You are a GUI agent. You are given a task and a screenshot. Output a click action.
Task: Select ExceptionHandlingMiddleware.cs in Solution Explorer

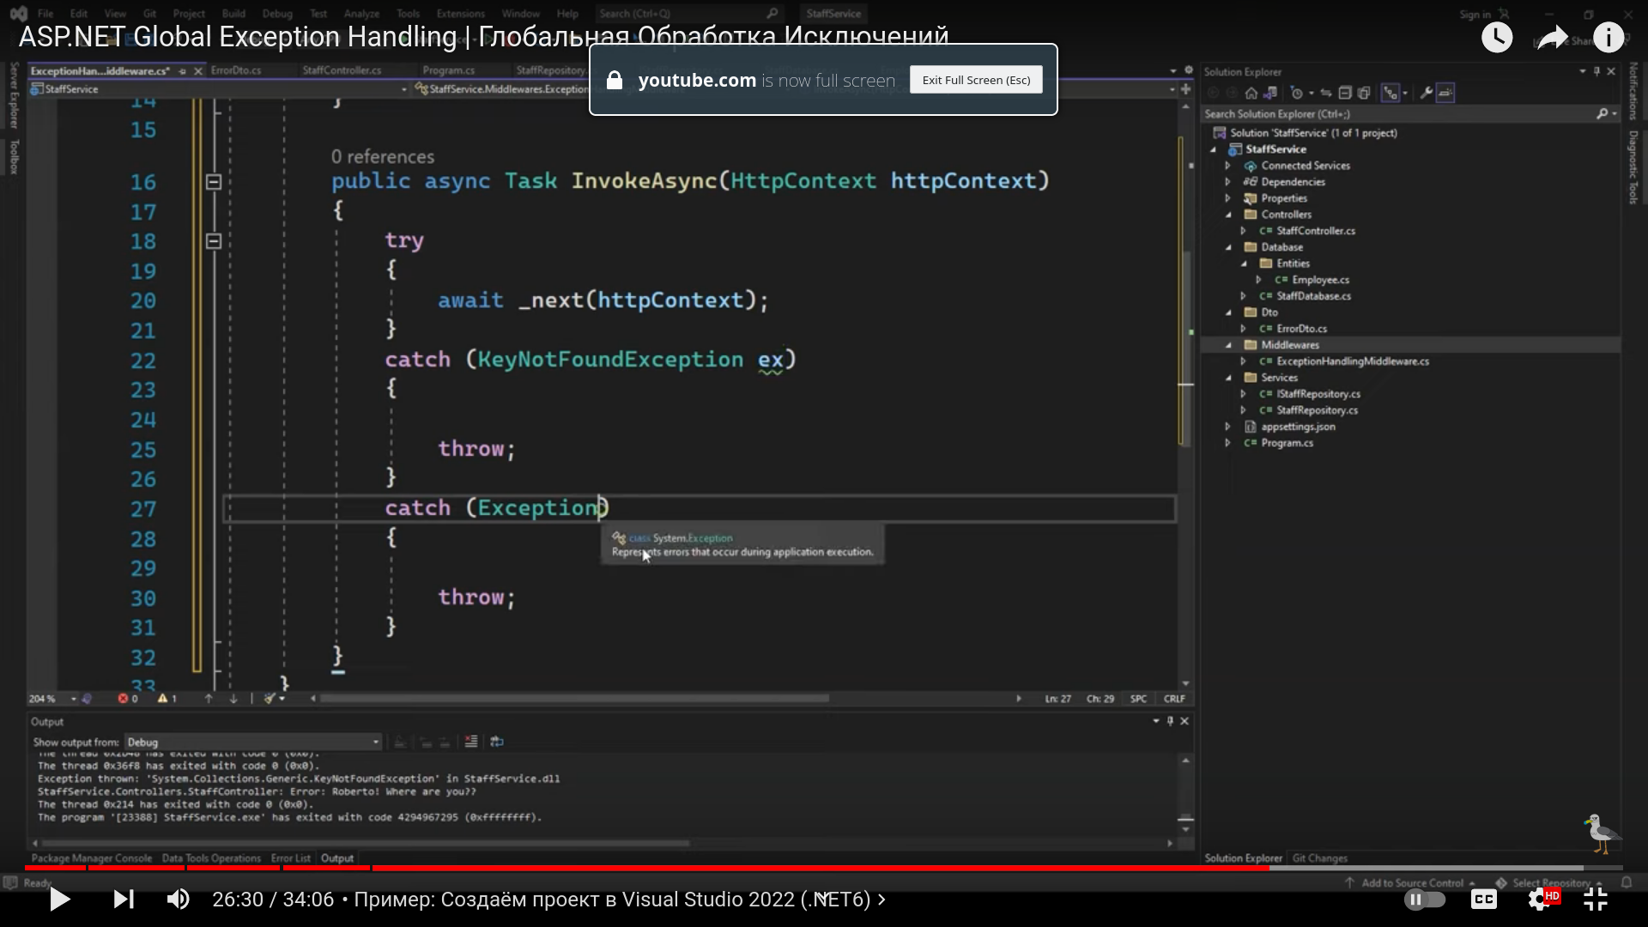1354,361
